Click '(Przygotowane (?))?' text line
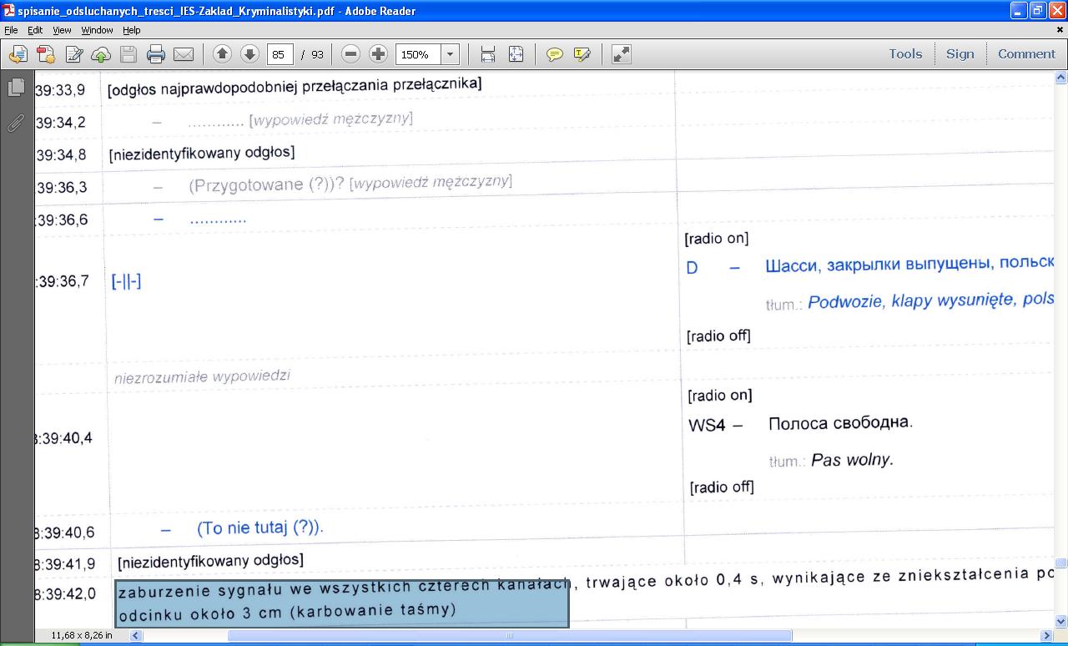The image size is (1068, 646). click(x=266, y=184)
